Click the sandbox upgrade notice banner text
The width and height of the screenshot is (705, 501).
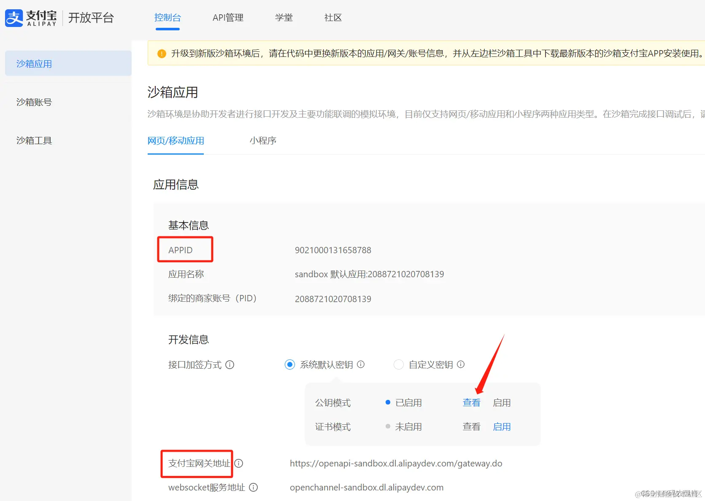click(438, 54)
